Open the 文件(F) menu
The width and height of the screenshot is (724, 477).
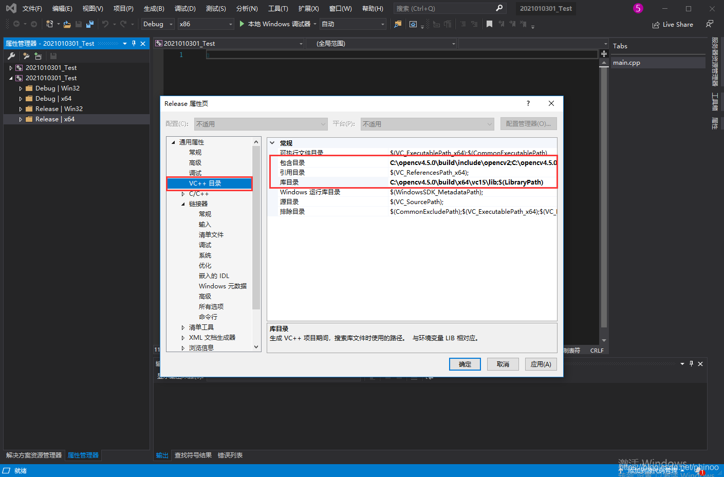tap(32, 8)
